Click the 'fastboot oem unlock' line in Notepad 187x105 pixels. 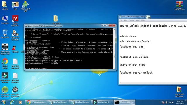tap(134, 57)
